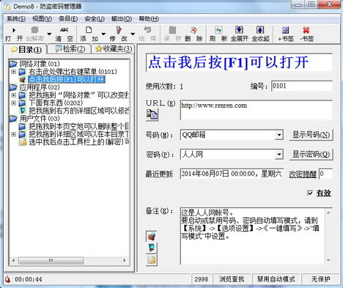Click the 编号 input field containing 0101
343x288 pixels.
(x=302, y=86)
